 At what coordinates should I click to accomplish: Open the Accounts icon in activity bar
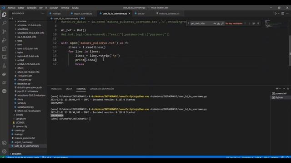(x=4, y=143)
